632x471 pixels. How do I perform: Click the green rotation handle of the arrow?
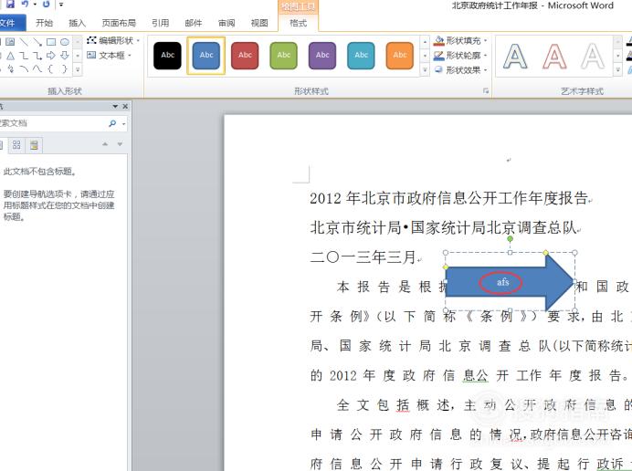[510, 239]
